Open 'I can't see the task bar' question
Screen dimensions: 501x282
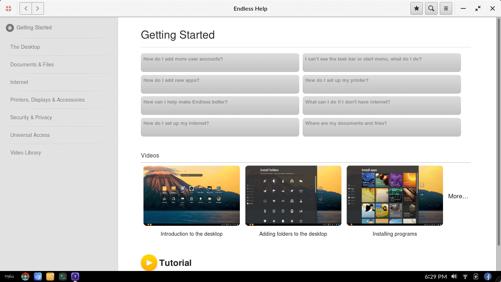pyautogui.click(x=382, y=62)
